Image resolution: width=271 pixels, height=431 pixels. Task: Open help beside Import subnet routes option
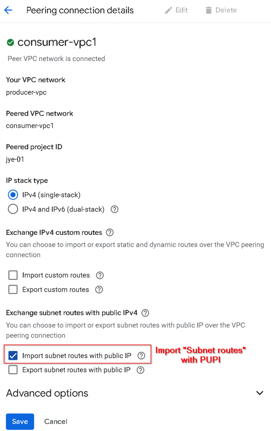(142, 356)
